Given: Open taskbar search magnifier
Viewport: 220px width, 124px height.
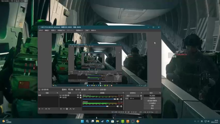Looking at the screenshot, I should (87, 121).
